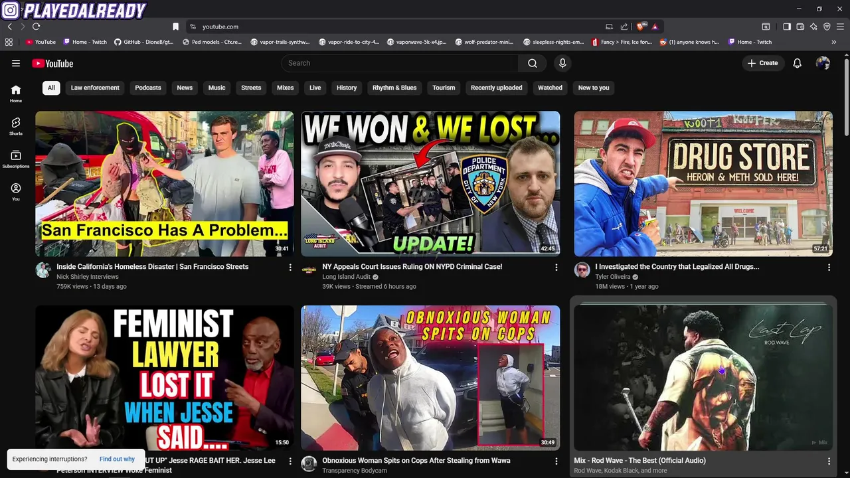Open options for the Rod Wave mix

(x=829, y=461)
